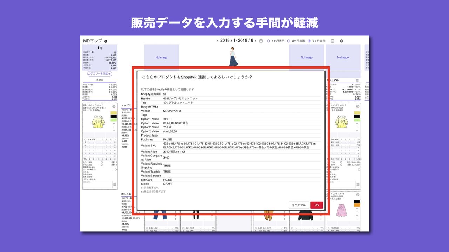The height and width of the screenshot is (252, 449).
Task: Click Variant Compare At Price value 3400
Action: tap(166, 157)
